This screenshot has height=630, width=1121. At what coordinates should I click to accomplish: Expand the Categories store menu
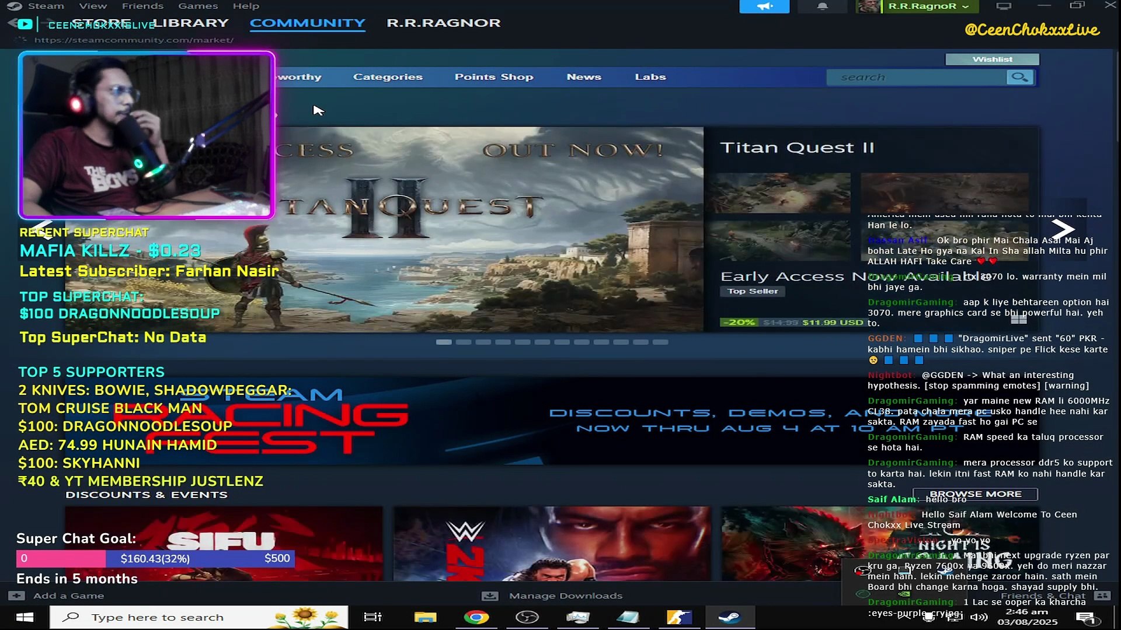388,77
